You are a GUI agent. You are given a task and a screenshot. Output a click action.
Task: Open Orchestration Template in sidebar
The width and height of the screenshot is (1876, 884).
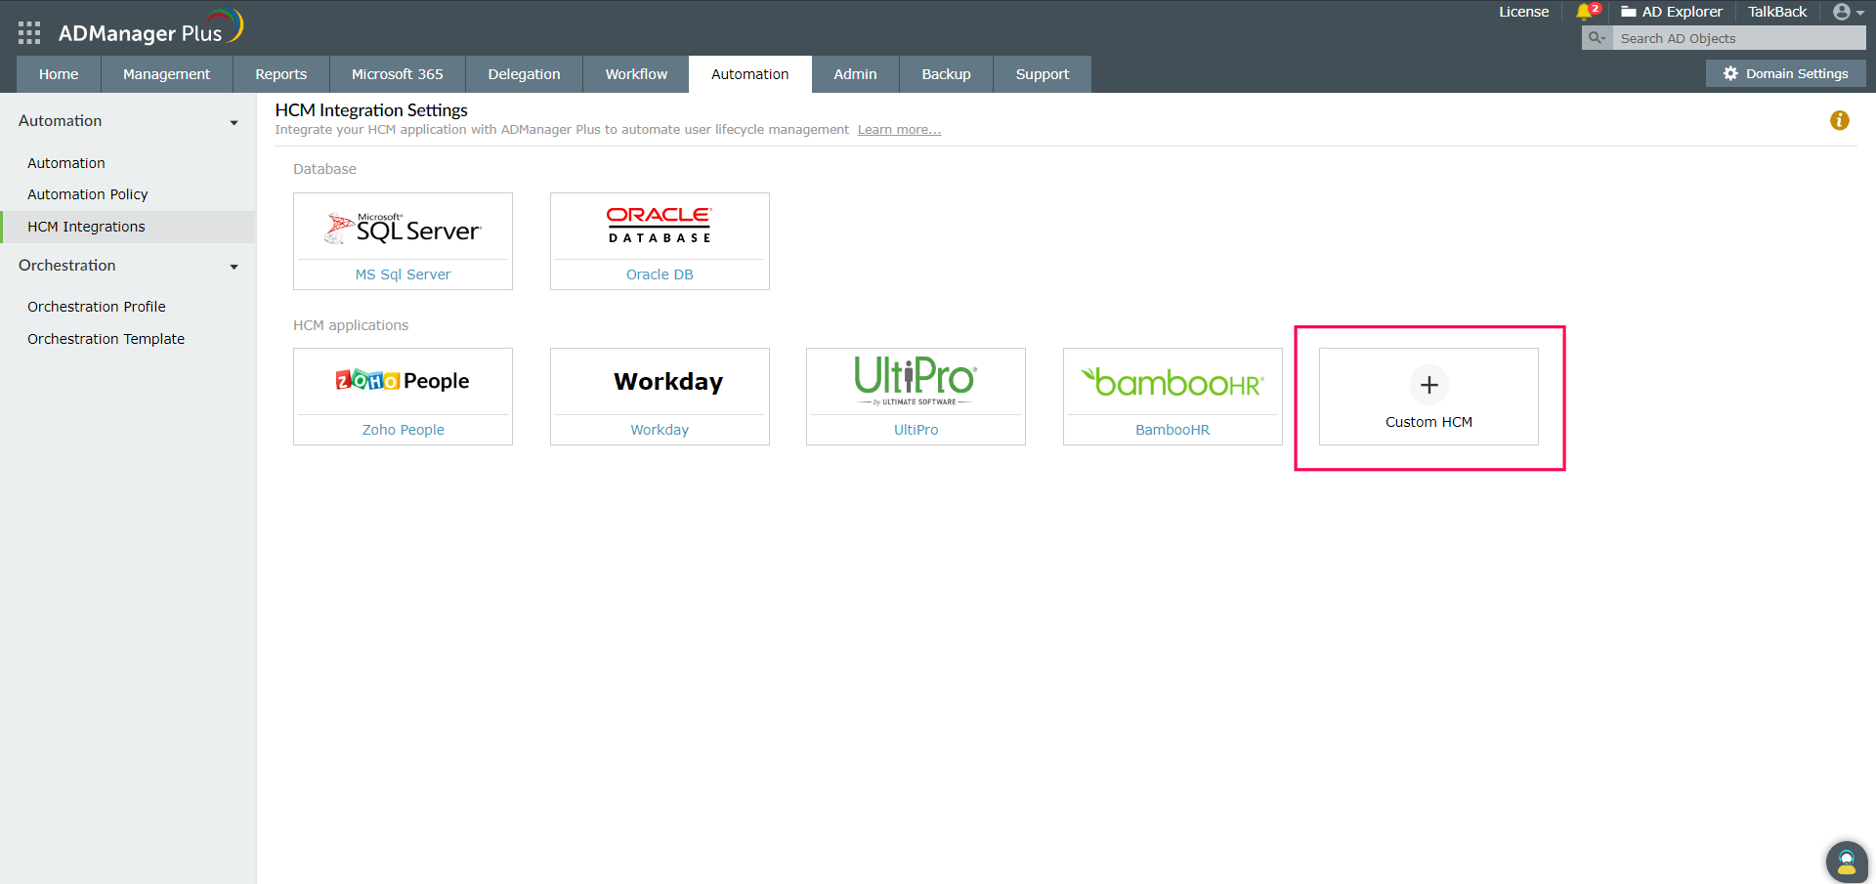tap(106, 339)
